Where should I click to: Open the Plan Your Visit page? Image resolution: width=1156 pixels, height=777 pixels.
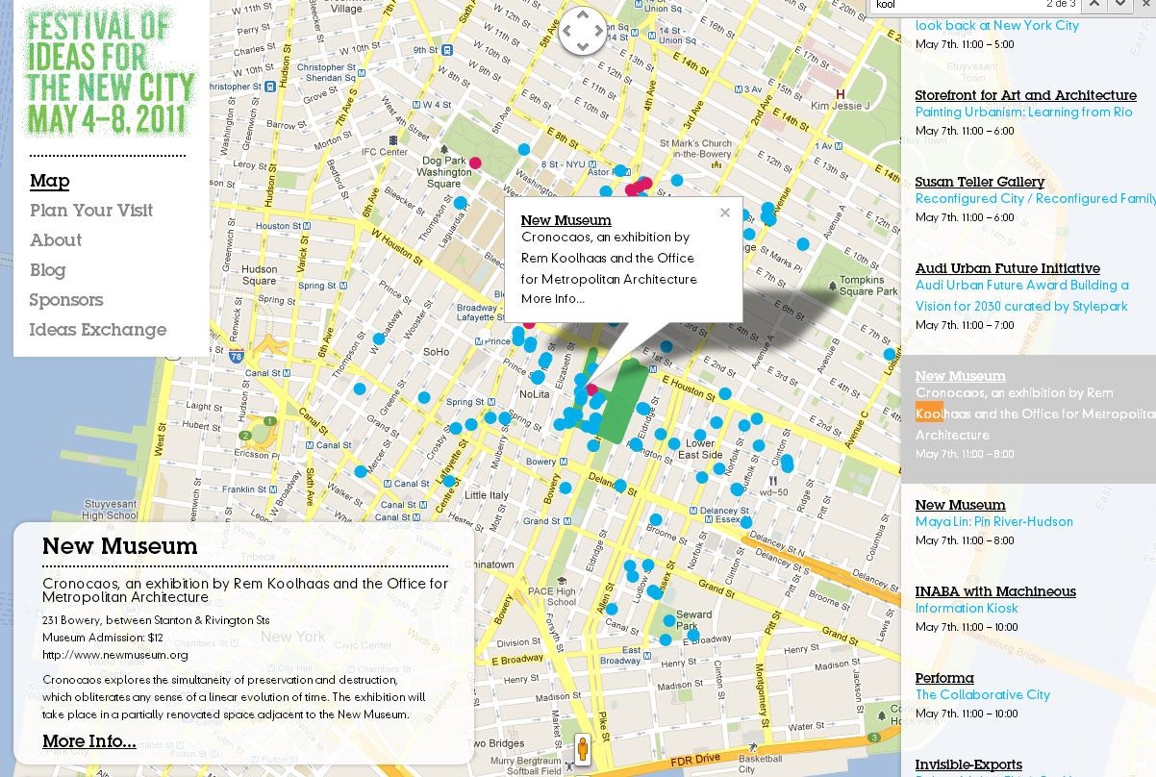pos(91,211)
